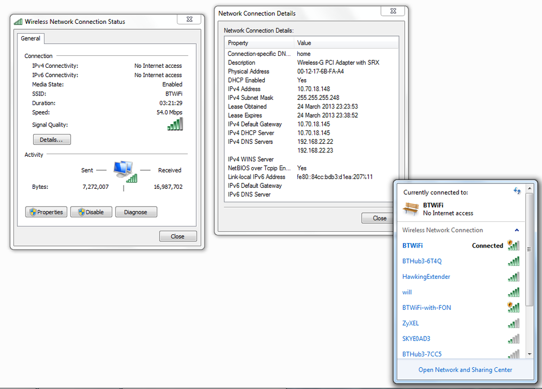This screenshot has width=542, height=389.
Task: Select the BTHub3-7CC5 network
Action: click(x=461, y=354)
